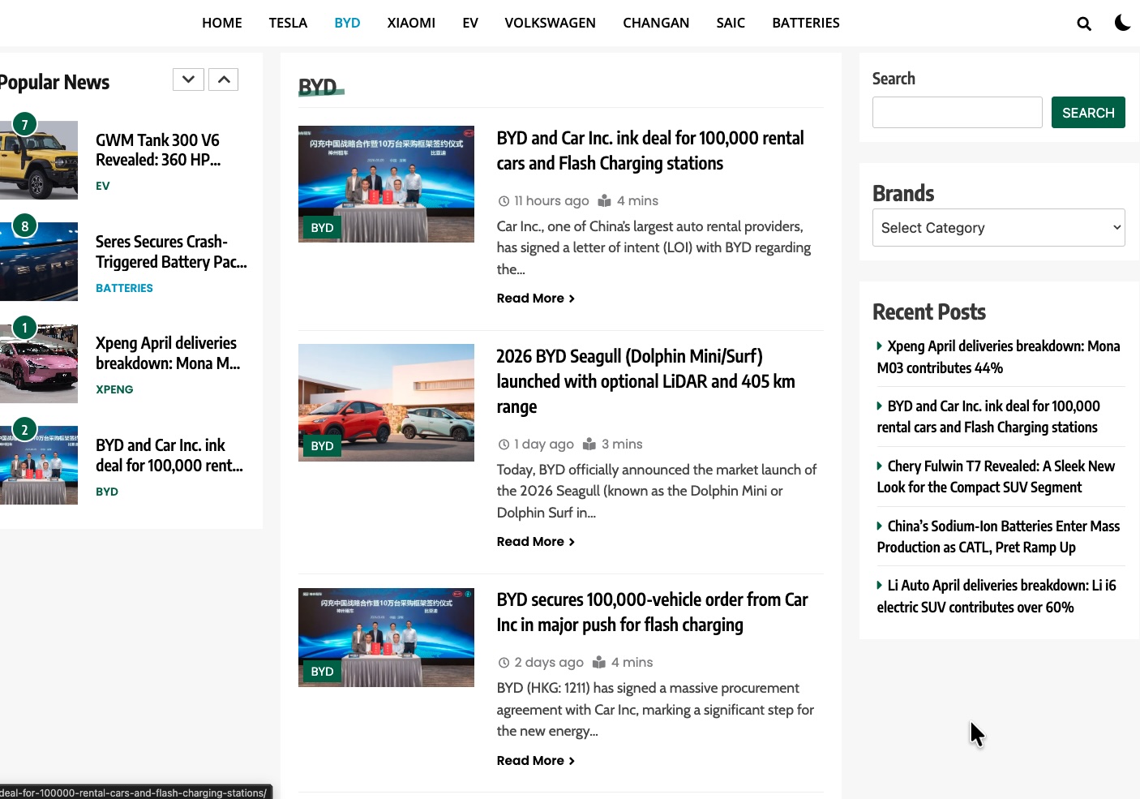Click EV category under GWM Tank article

click(x=102, y=186)
